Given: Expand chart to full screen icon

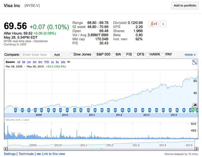Looking at the screenshot, I should point(194,62).
